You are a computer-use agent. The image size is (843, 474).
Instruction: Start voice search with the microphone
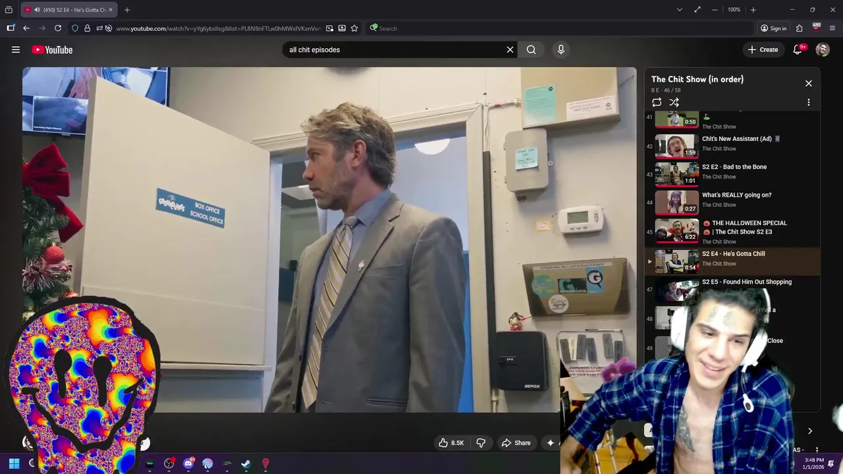pos(560,49)
